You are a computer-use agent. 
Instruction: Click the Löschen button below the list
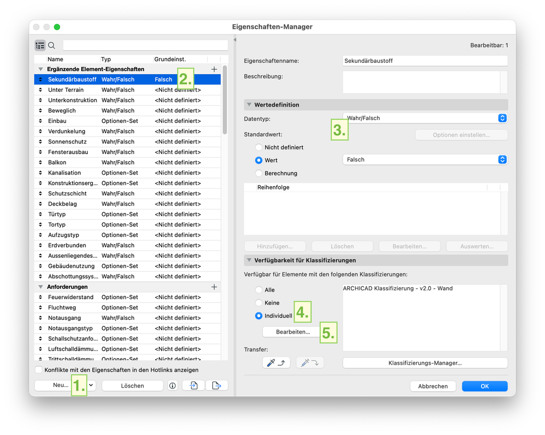click(x=133, y=386)
